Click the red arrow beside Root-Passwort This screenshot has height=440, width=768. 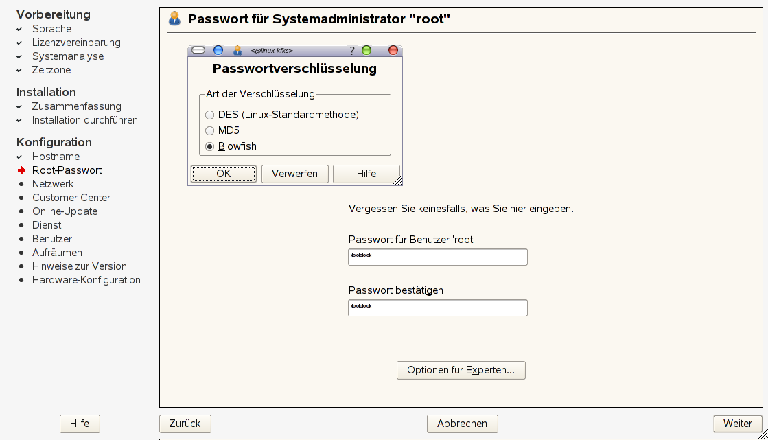pyautogui.click(x=22, y=170)
